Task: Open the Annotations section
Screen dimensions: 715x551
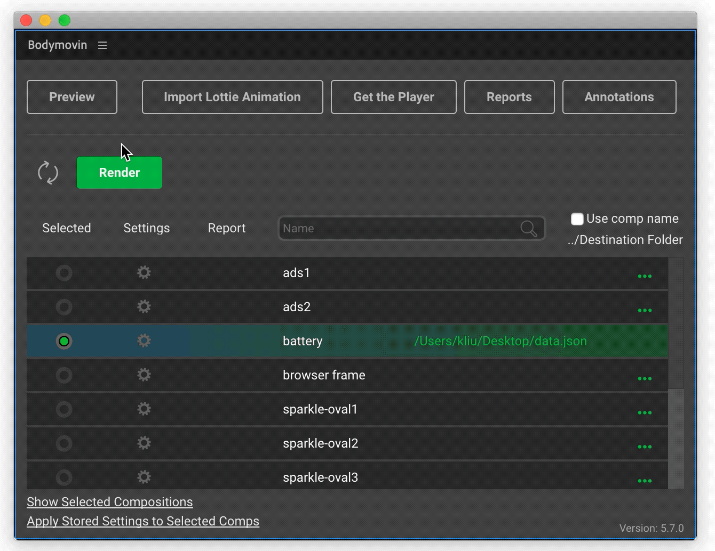Action: tap(619, 97)
